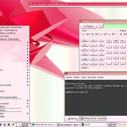The width and height of the screenshot is (127, 127).
Task: Click the round tray icon beside the lock
Action: point(114,124)
